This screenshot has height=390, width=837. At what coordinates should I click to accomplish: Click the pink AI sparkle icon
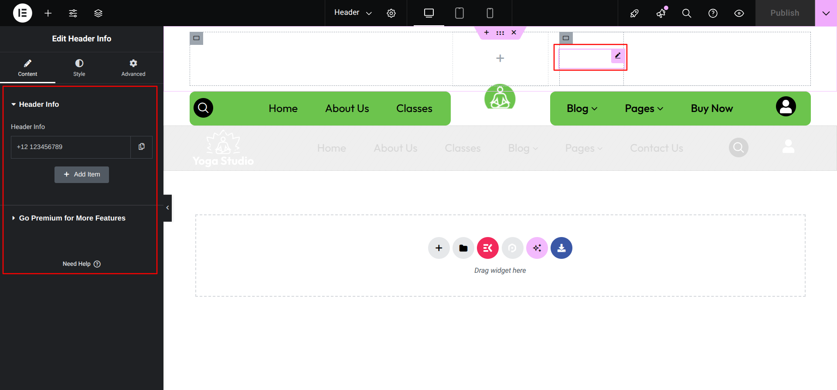[x=537, y=248]
